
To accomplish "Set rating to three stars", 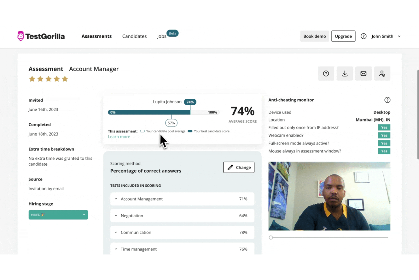I will (x=48, y=79).
